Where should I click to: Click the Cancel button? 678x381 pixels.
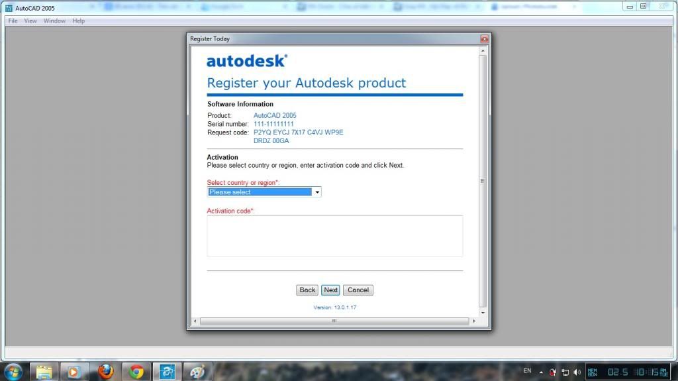point(358,290)
